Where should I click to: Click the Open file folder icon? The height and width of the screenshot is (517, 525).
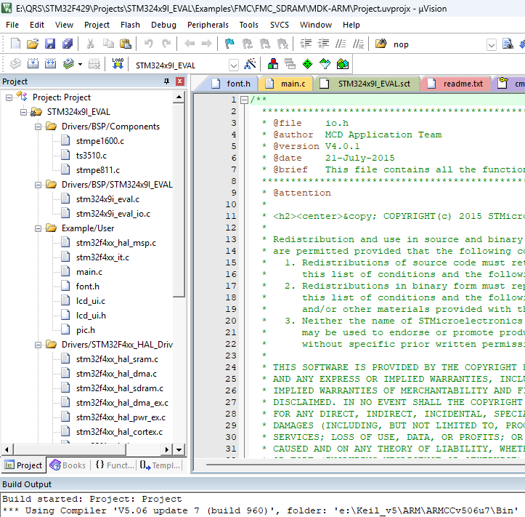33,44
